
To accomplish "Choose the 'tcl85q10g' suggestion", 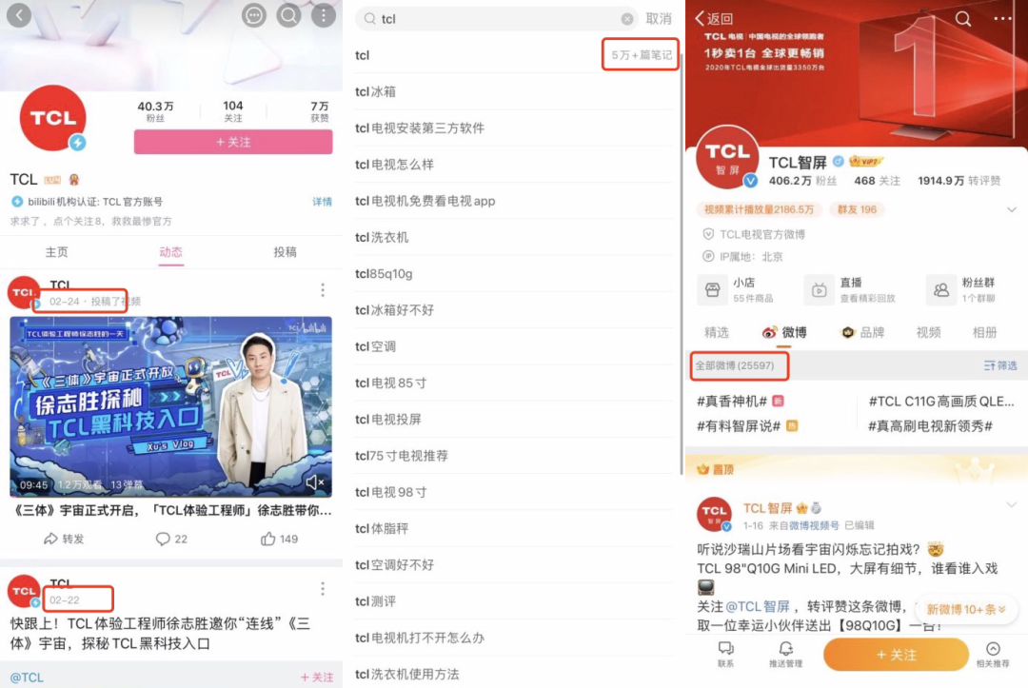I will pos(516,273).
